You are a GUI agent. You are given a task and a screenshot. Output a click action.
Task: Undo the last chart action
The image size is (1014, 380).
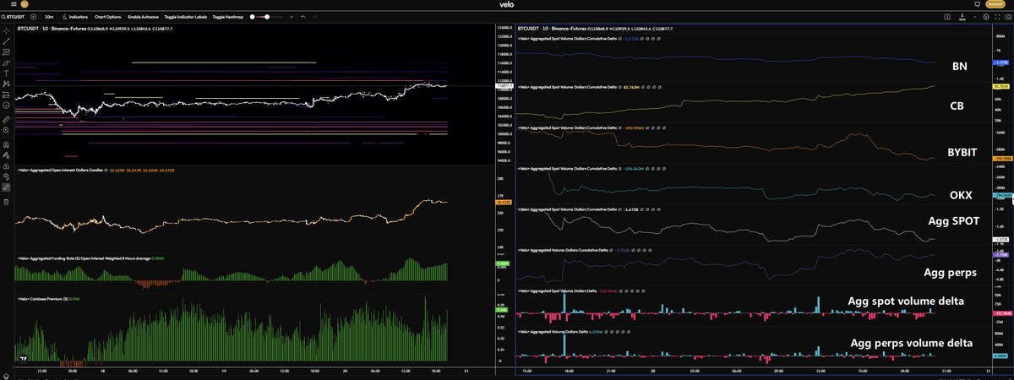tap(303, 17)
